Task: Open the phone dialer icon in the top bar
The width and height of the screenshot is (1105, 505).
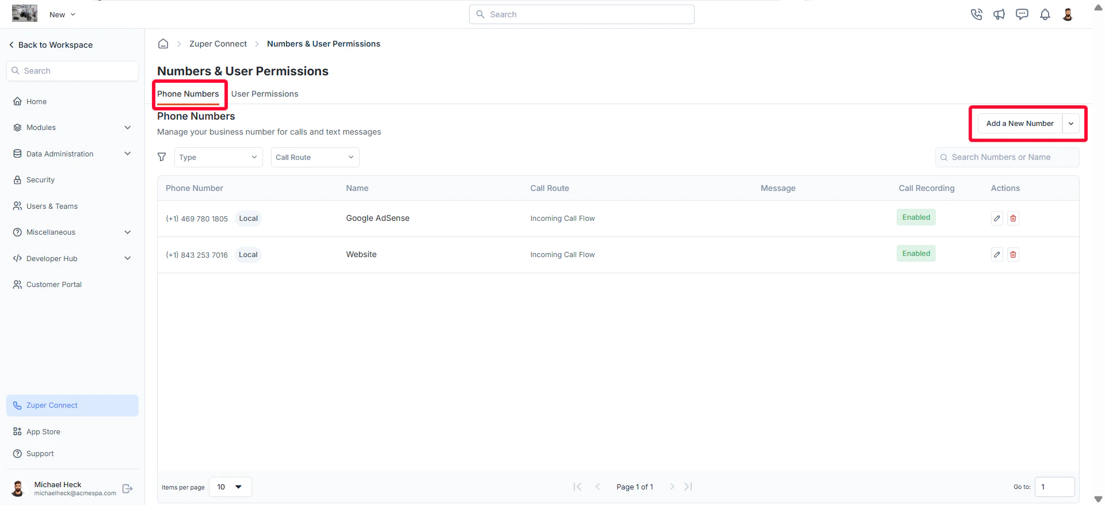Action: tap(977, 14)
